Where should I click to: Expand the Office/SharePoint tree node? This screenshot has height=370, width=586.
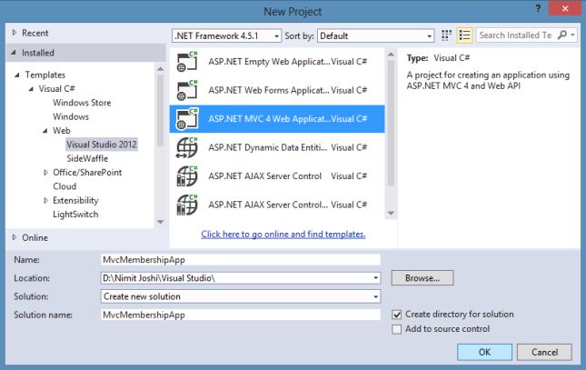(x=45, y=173)
